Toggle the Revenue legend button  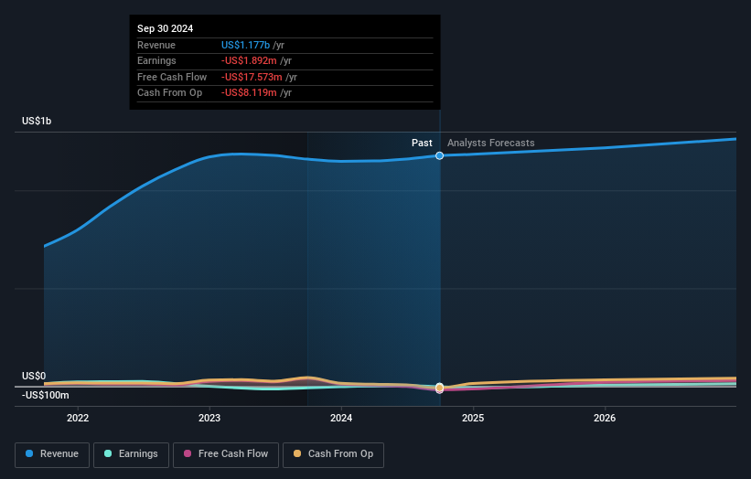(x=52, y=454)
